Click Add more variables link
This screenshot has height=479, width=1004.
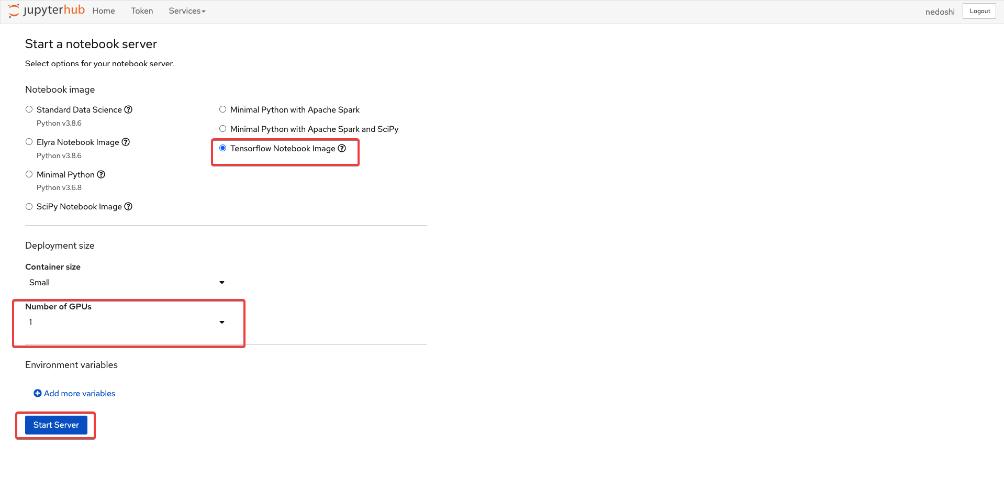(80, 393)
